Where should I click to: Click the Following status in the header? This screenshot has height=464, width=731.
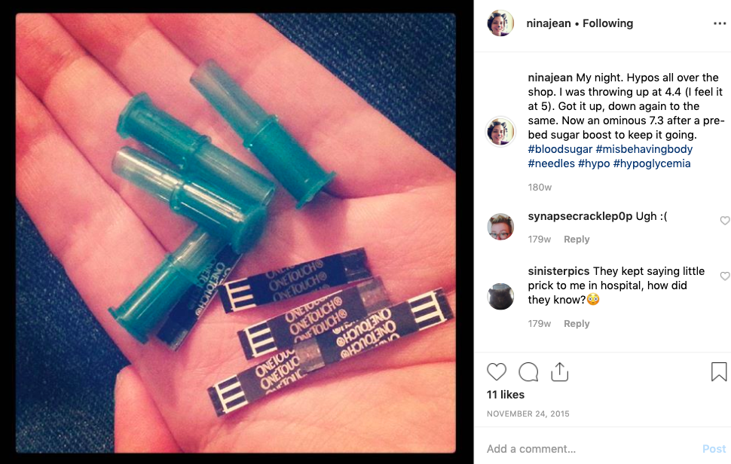tap(607, 23)
